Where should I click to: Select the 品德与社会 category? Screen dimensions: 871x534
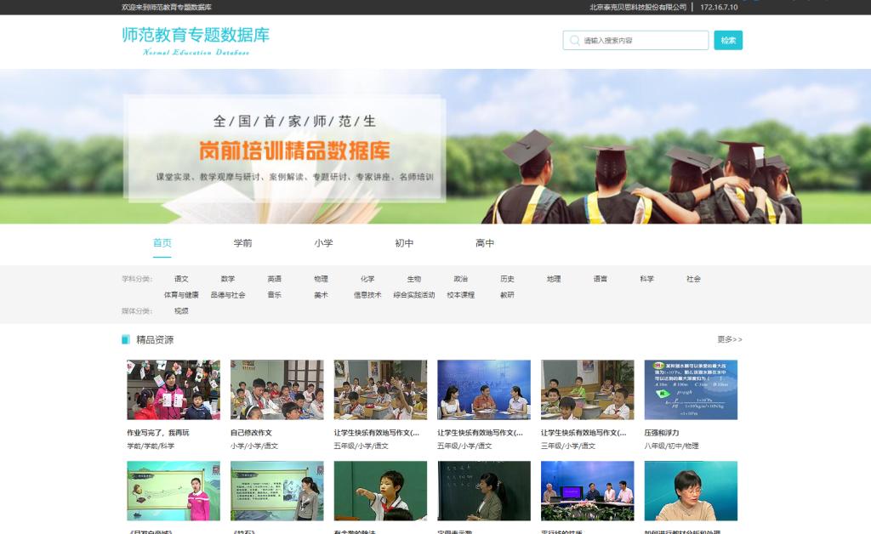click(x=228, y=295)
